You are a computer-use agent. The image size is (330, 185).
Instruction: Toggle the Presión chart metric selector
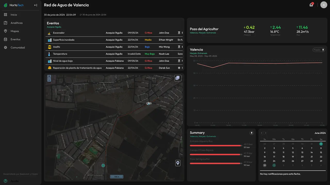(319, 50)
